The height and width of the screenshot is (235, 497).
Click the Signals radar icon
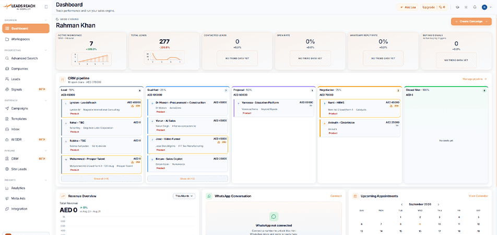7,89
